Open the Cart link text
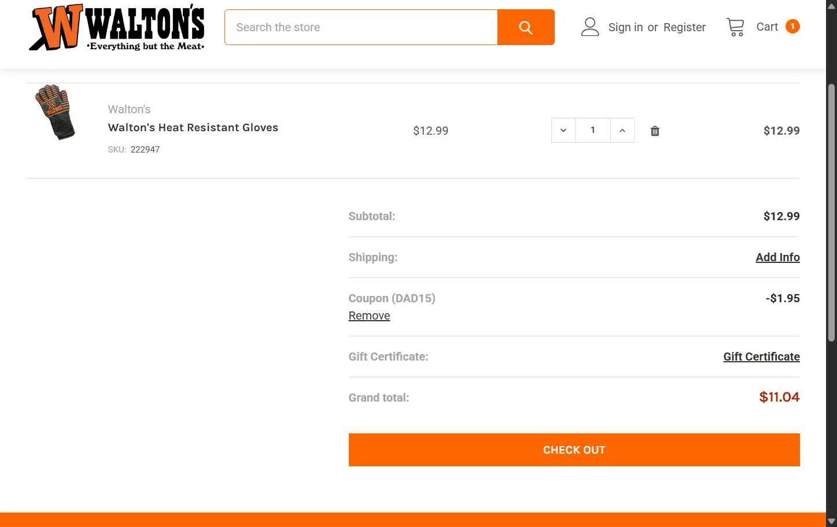This screenshot has height=527, width=837. (x=767, y=27)
